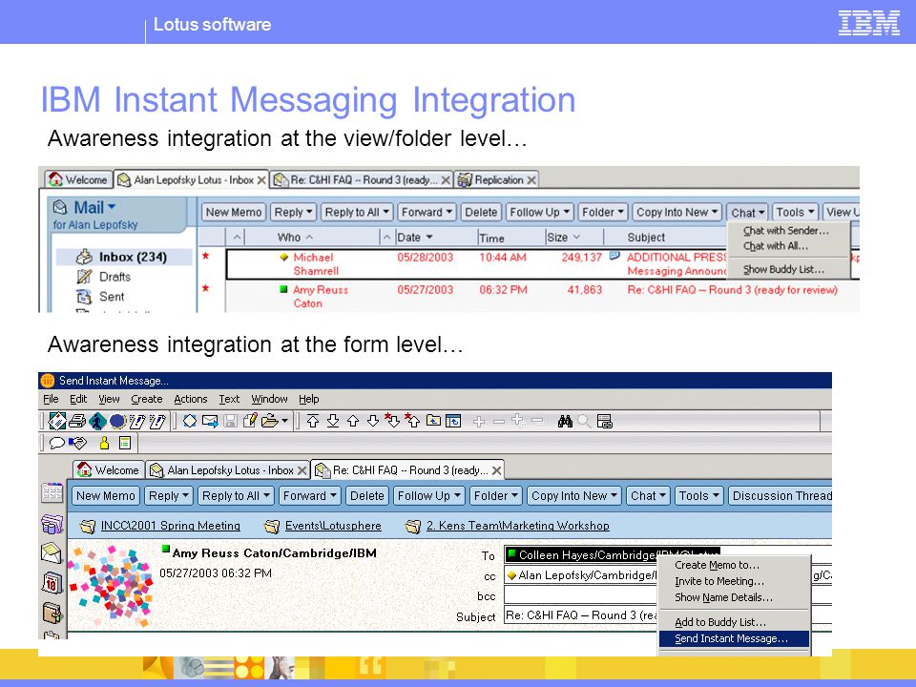The image size is (916, 687).
Task: Click the up arrow with top bar icon
Action: point(313,421)
